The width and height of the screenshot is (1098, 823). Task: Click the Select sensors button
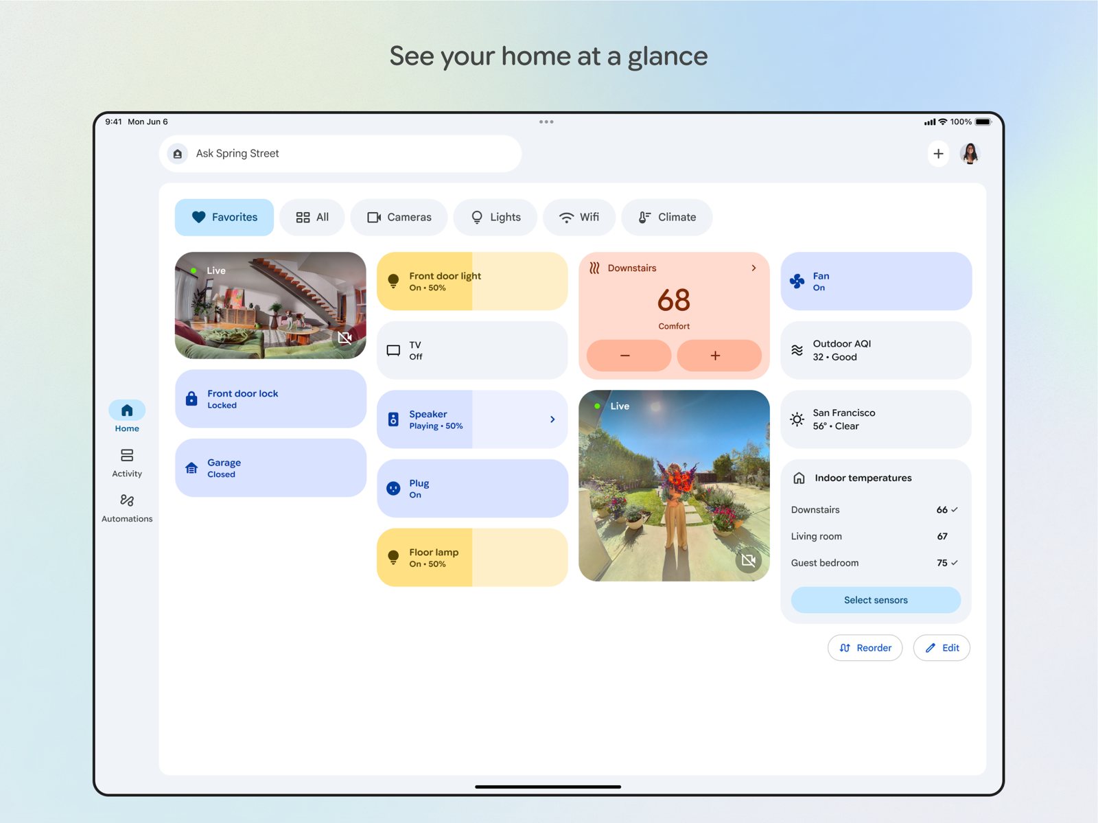(x=876, y=600)
